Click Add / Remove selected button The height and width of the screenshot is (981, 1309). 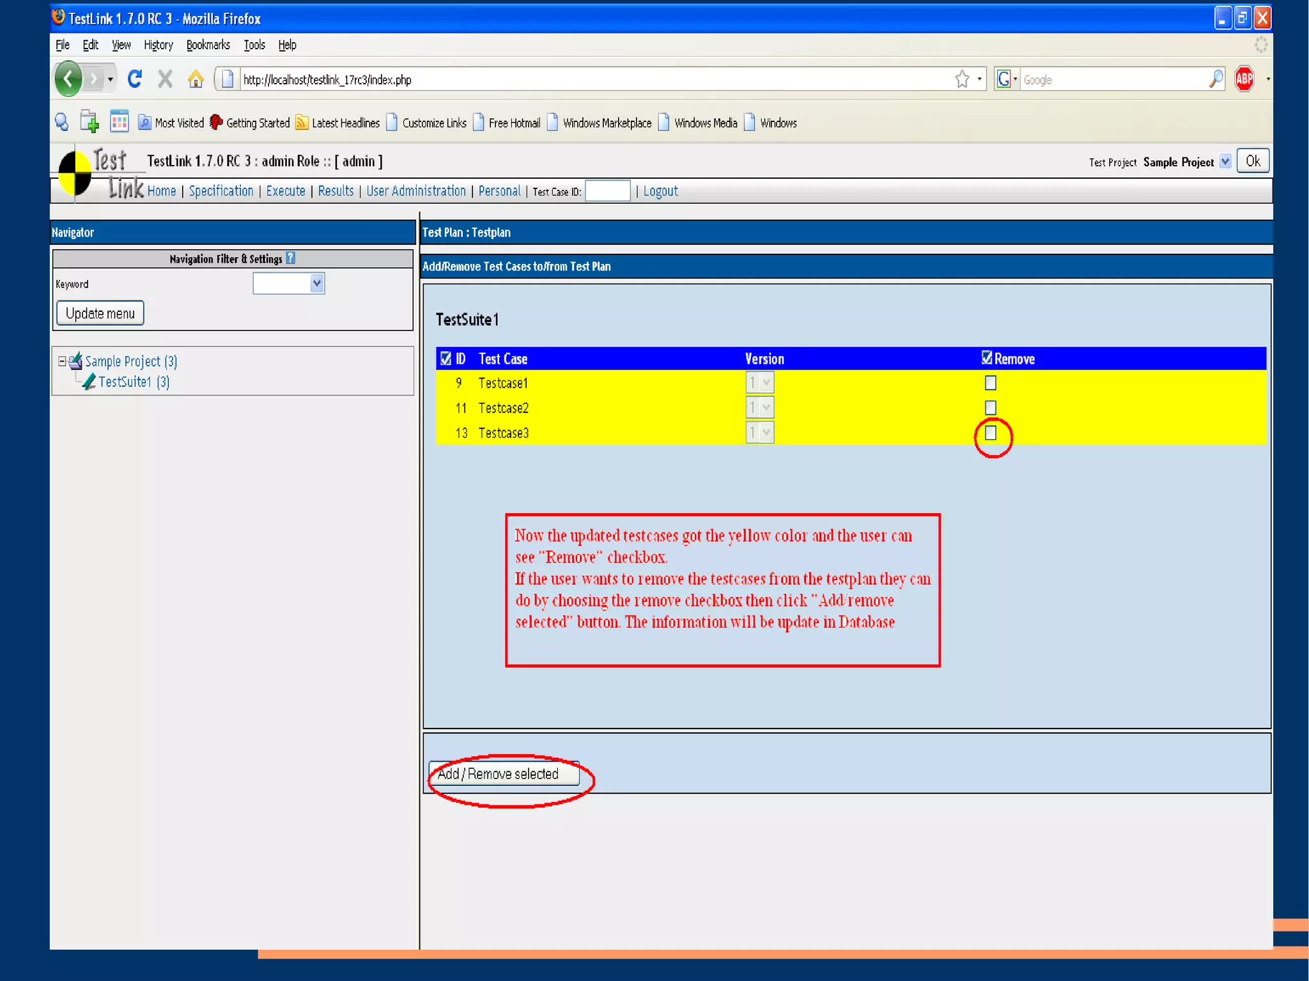tap(504, 774)
